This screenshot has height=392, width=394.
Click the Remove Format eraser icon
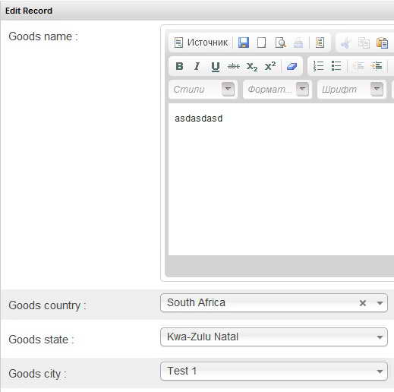(x=292, y=66)
